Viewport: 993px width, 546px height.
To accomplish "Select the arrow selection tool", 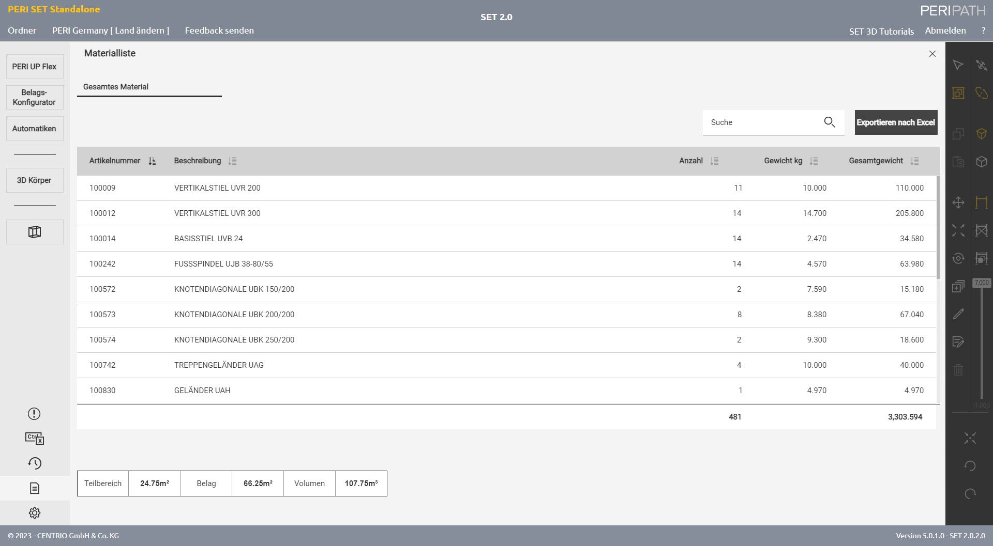I will pyautogui.click(x=958, y=66).
